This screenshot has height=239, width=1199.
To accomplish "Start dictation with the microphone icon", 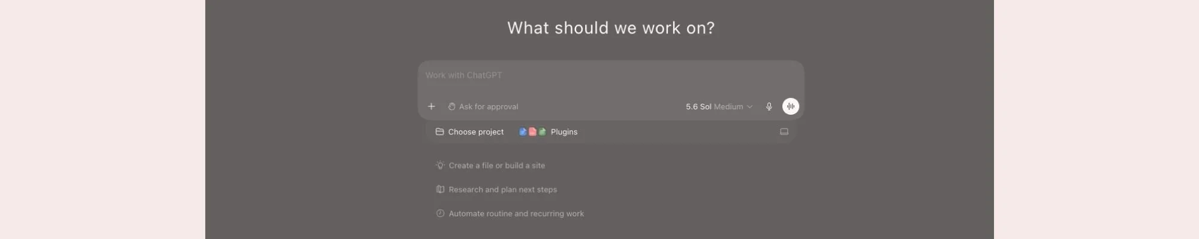I will (x=769, y=106).
